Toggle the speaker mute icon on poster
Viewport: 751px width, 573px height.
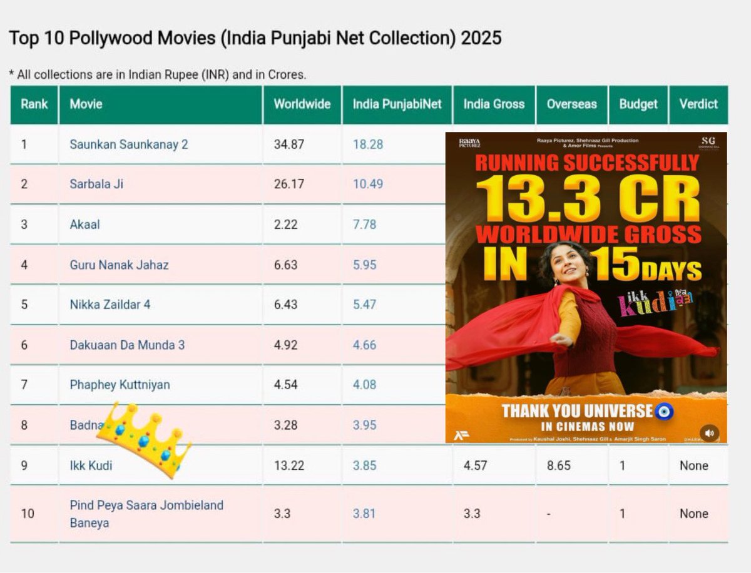709,433
